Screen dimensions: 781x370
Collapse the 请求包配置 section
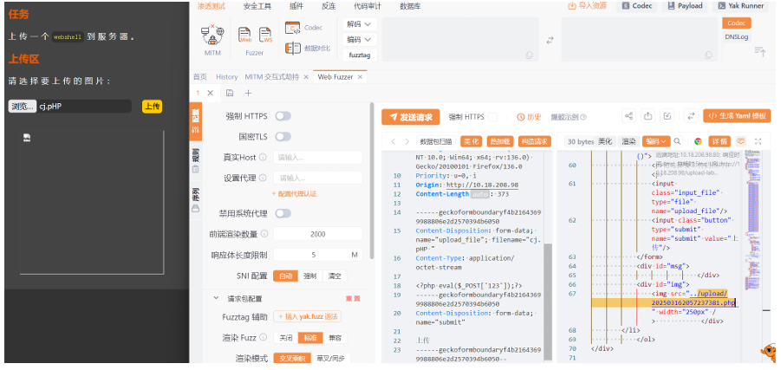point(216,298)
